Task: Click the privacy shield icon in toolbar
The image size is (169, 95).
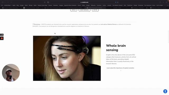Action: click(45, 2)
